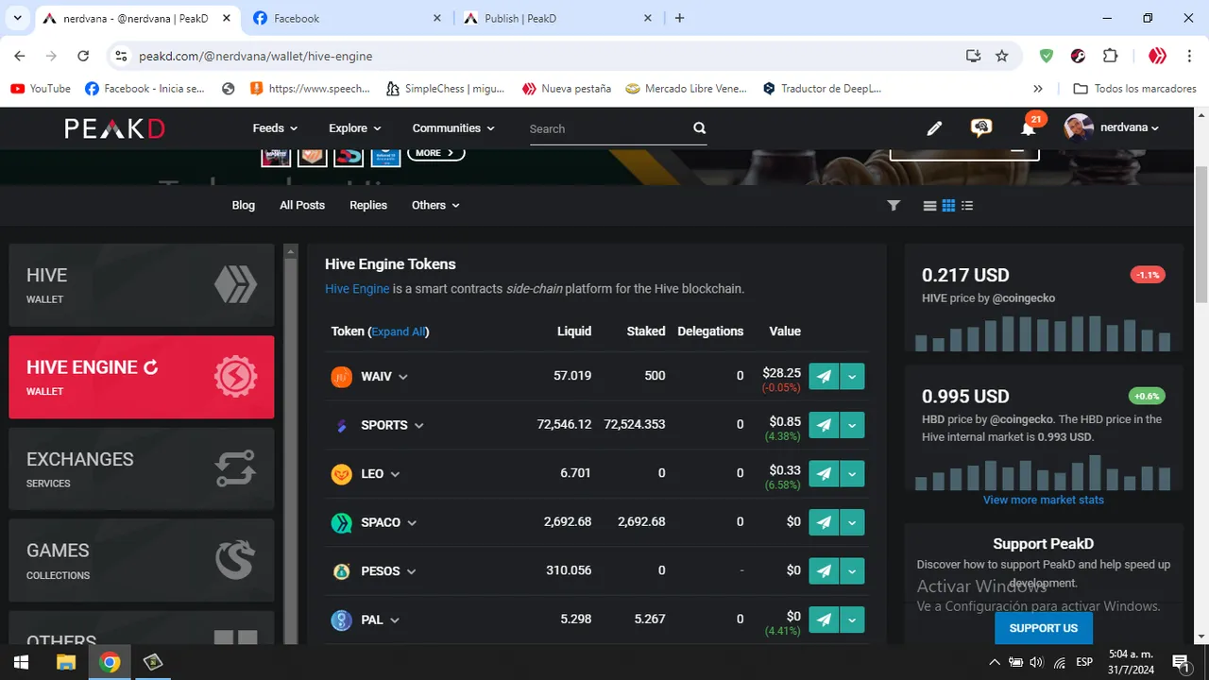1209x680 pixels.
Task: Open Chrome extensions puzzle icon
Action: (1111, 56)
